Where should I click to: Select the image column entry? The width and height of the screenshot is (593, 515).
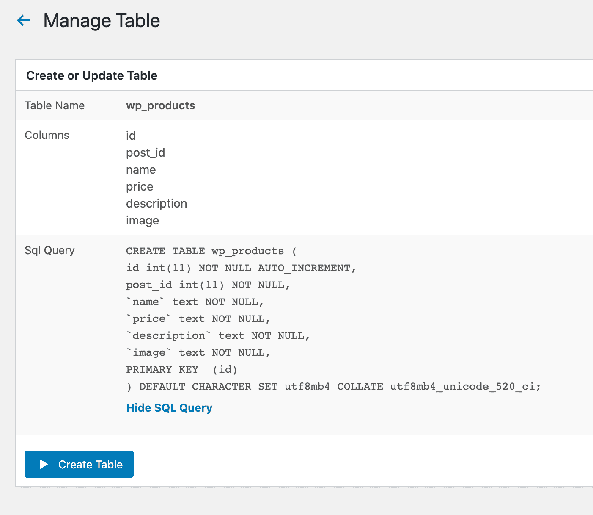coord(143,220)
